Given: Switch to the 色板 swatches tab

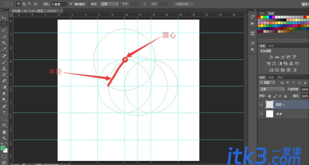Looking at the screenshot, I should (x=271, y=13).
